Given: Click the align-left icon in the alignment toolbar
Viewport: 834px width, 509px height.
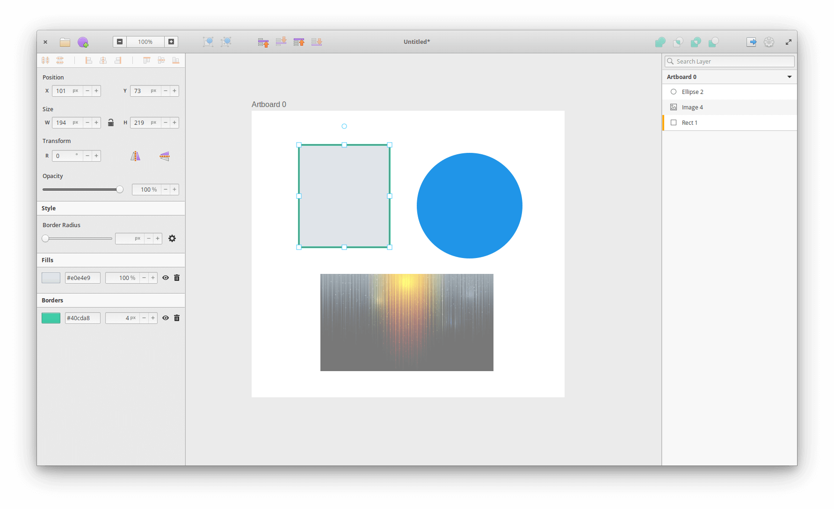Looking at the screenshot, I should (x=89, y=60).
